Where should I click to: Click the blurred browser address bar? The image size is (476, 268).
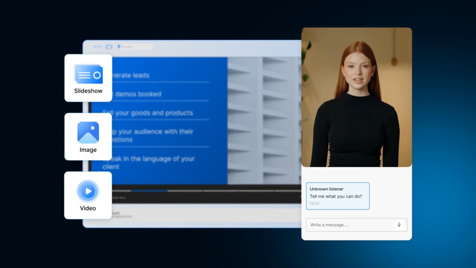click(134, 47)
